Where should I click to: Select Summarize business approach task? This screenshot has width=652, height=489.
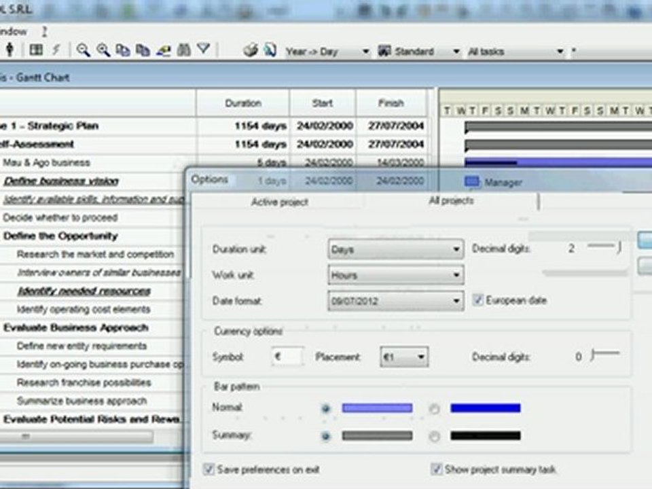point(81,401)
